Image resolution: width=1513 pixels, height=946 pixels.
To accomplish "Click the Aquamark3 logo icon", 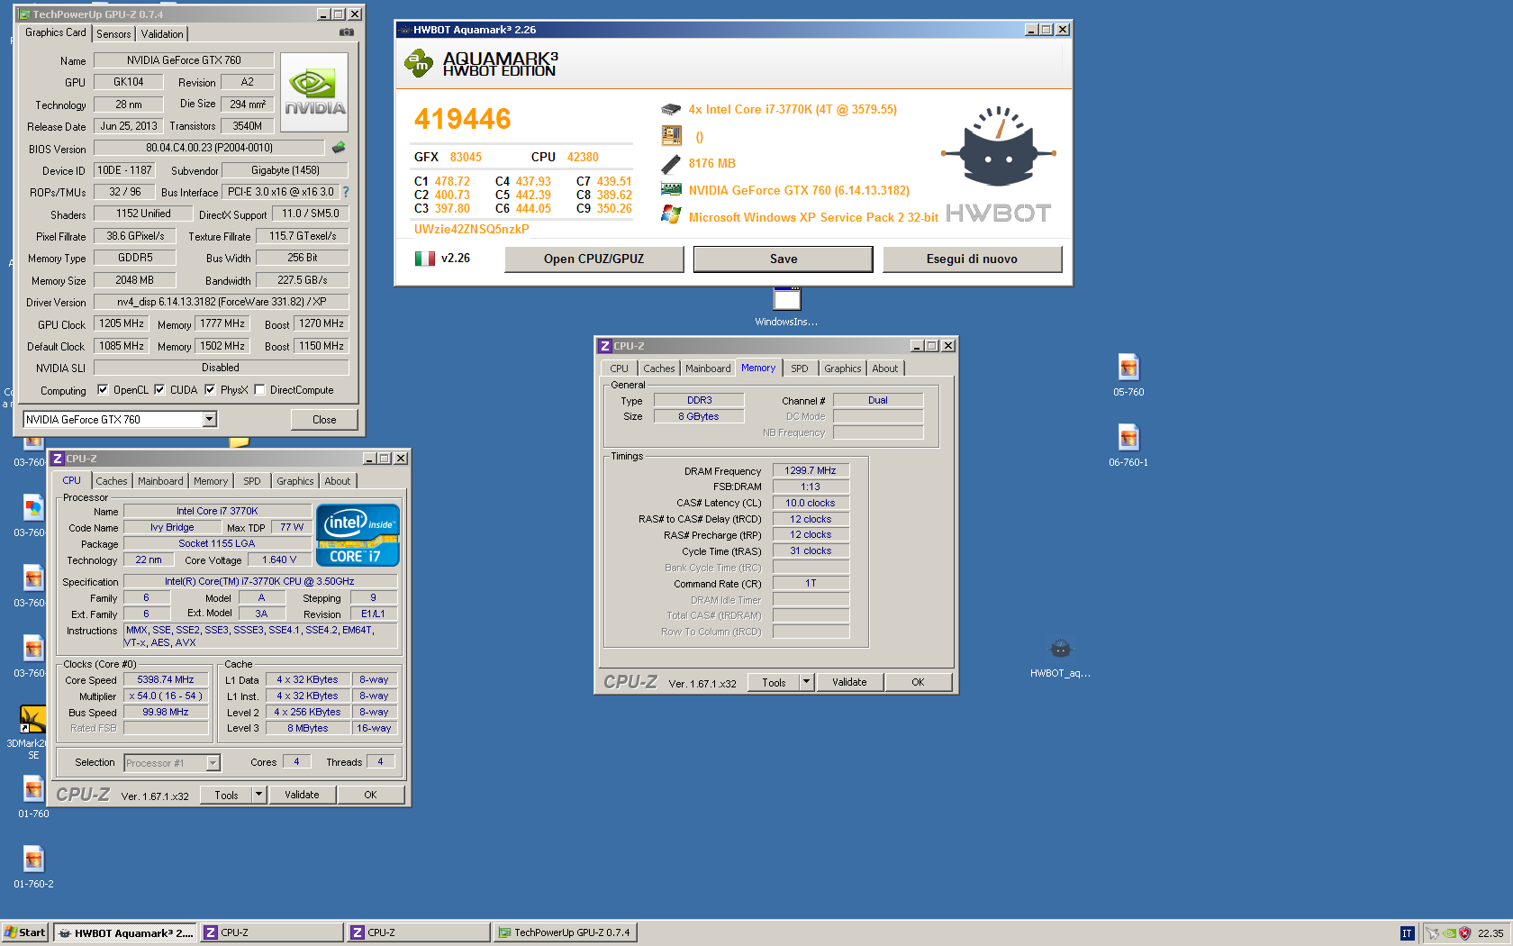I will coord(419,63).
